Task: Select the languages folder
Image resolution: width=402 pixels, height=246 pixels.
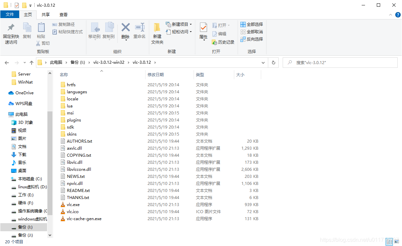Action: 77,92
